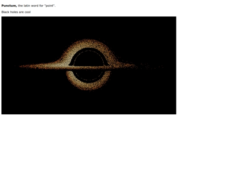This screenshot has width=233, height=174.
Task: Click the text "Black holes are cool"
Action: (x=16, y=12)
